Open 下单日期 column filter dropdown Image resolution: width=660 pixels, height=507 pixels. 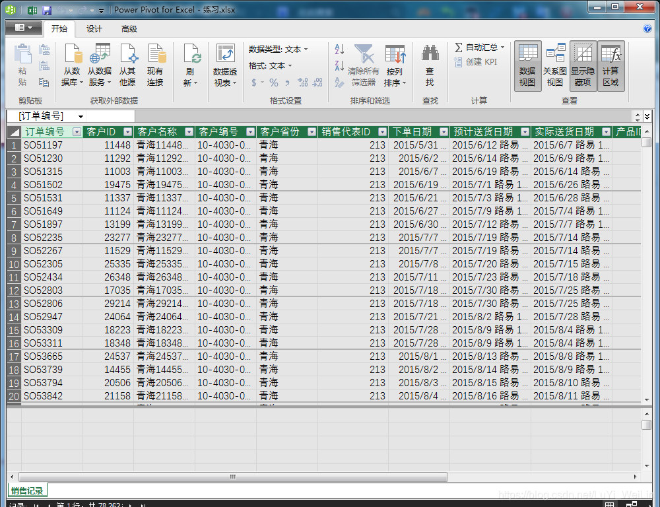[444, 132]
